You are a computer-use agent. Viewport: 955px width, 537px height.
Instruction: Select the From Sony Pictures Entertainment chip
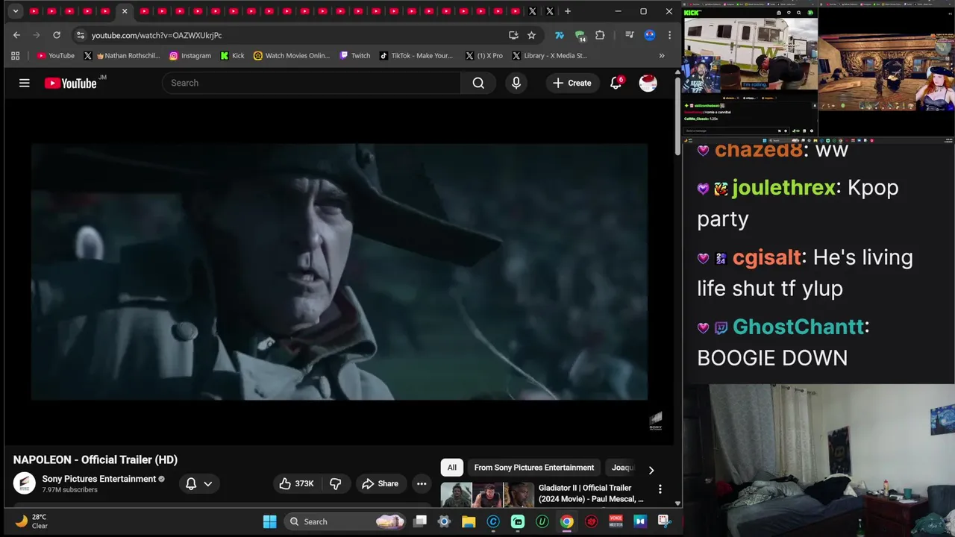pos(534,468)
